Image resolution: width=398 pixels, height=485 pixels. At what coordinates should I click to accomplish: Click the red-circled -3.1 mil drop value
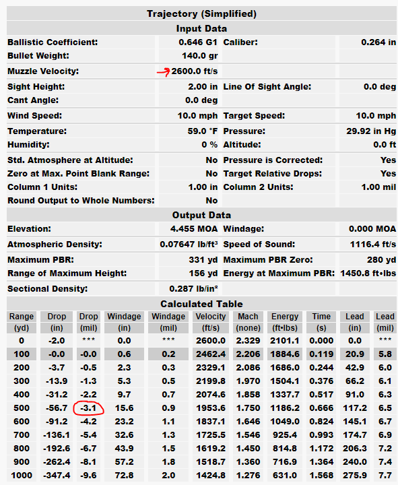(88, 408)
